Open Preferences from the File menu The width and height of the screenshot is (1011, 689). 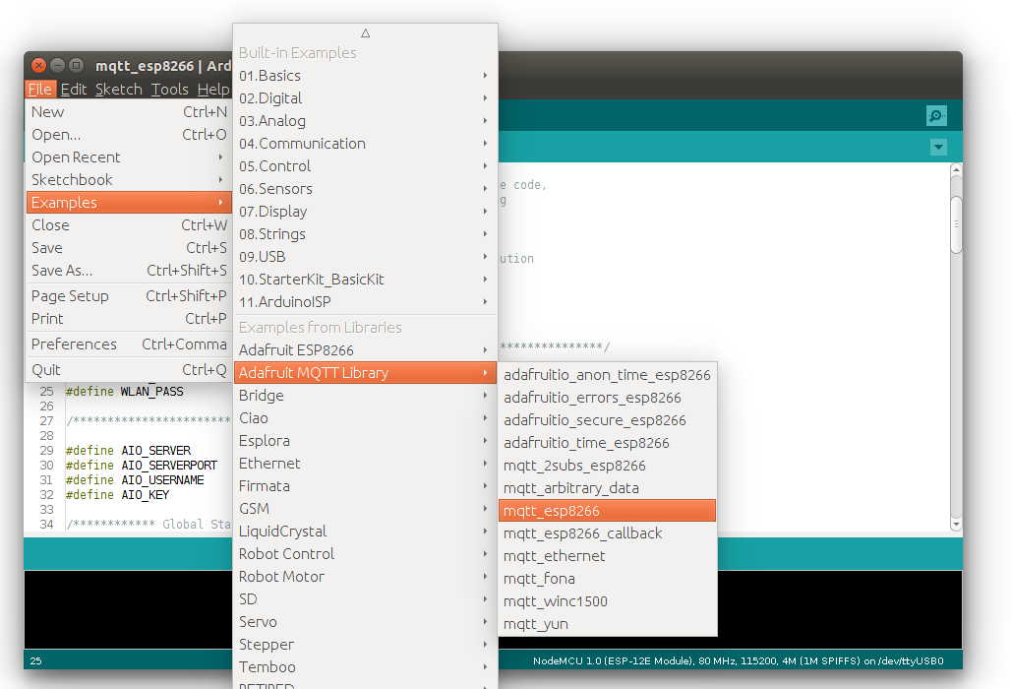click(x=129, y=344)
